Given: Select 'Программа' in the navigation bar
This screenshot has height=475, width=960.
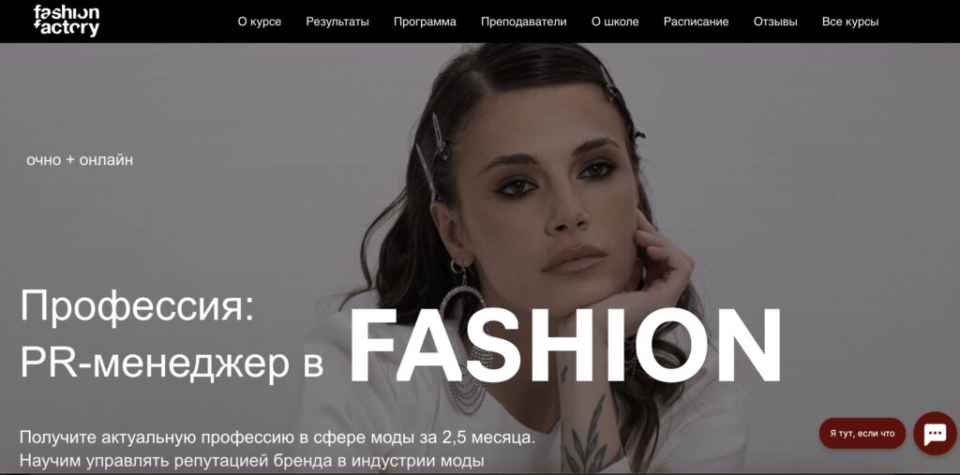Looking at the screenshot, I should 425,22.
